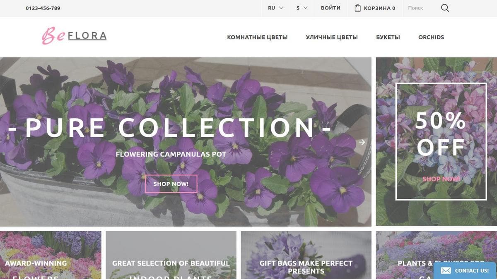
Task: Call phone number 0123-456-789
Action: (x=43, y=8)
